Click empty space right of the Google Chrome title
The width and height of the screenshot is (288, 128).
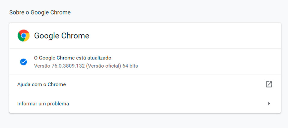click(x=184, y=36)
